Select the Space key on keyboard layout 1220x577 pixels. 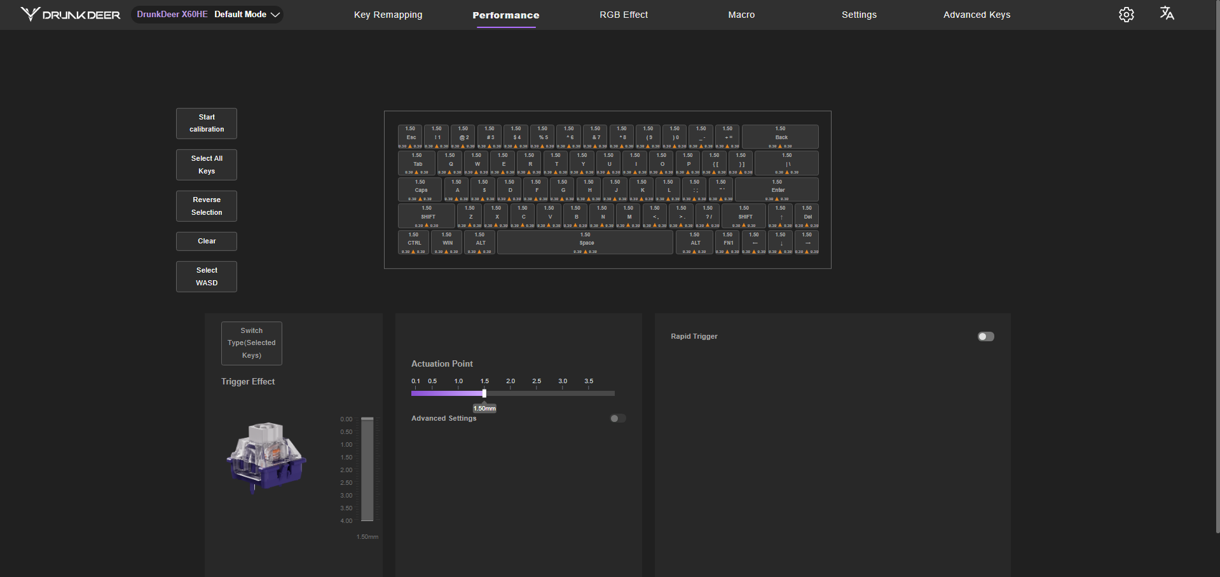(585, 242)
